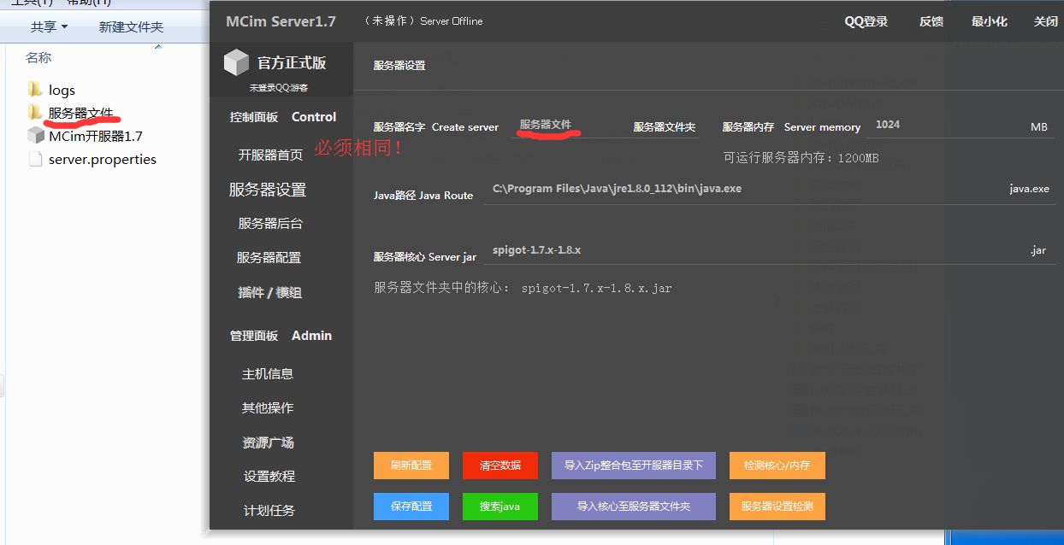The width and height of the screenshot is (1064, 545).
Task: Click 服务器文件夹 label beside the name field
Action: pos(665,127)
